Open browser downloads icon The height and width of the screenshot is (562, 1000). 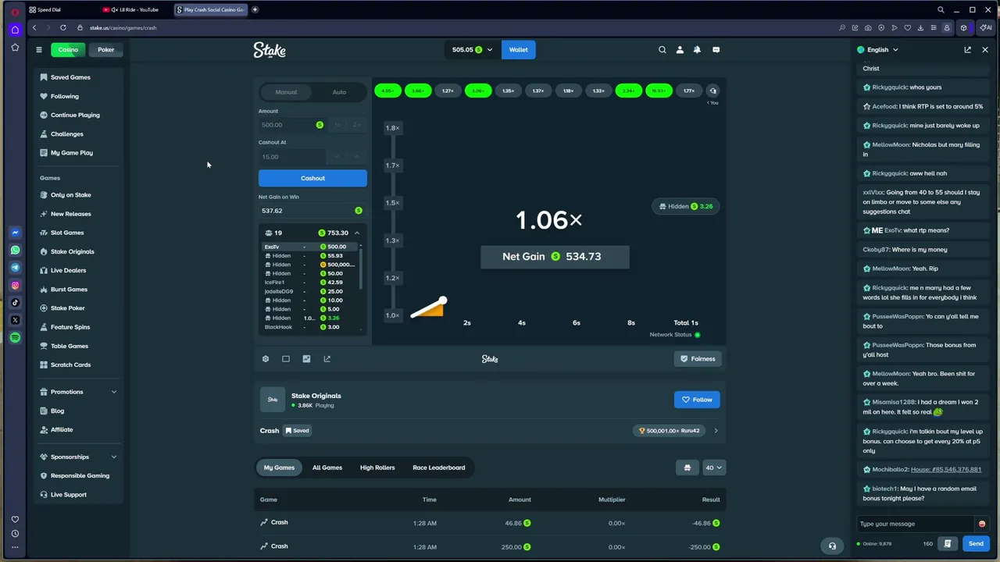click(x=920, y=27)
